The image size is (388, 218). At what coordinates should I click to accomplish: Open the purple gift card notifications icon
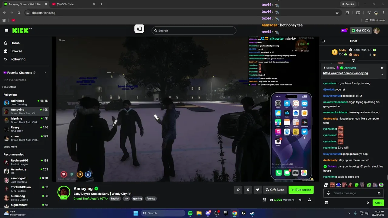[344, 30]
